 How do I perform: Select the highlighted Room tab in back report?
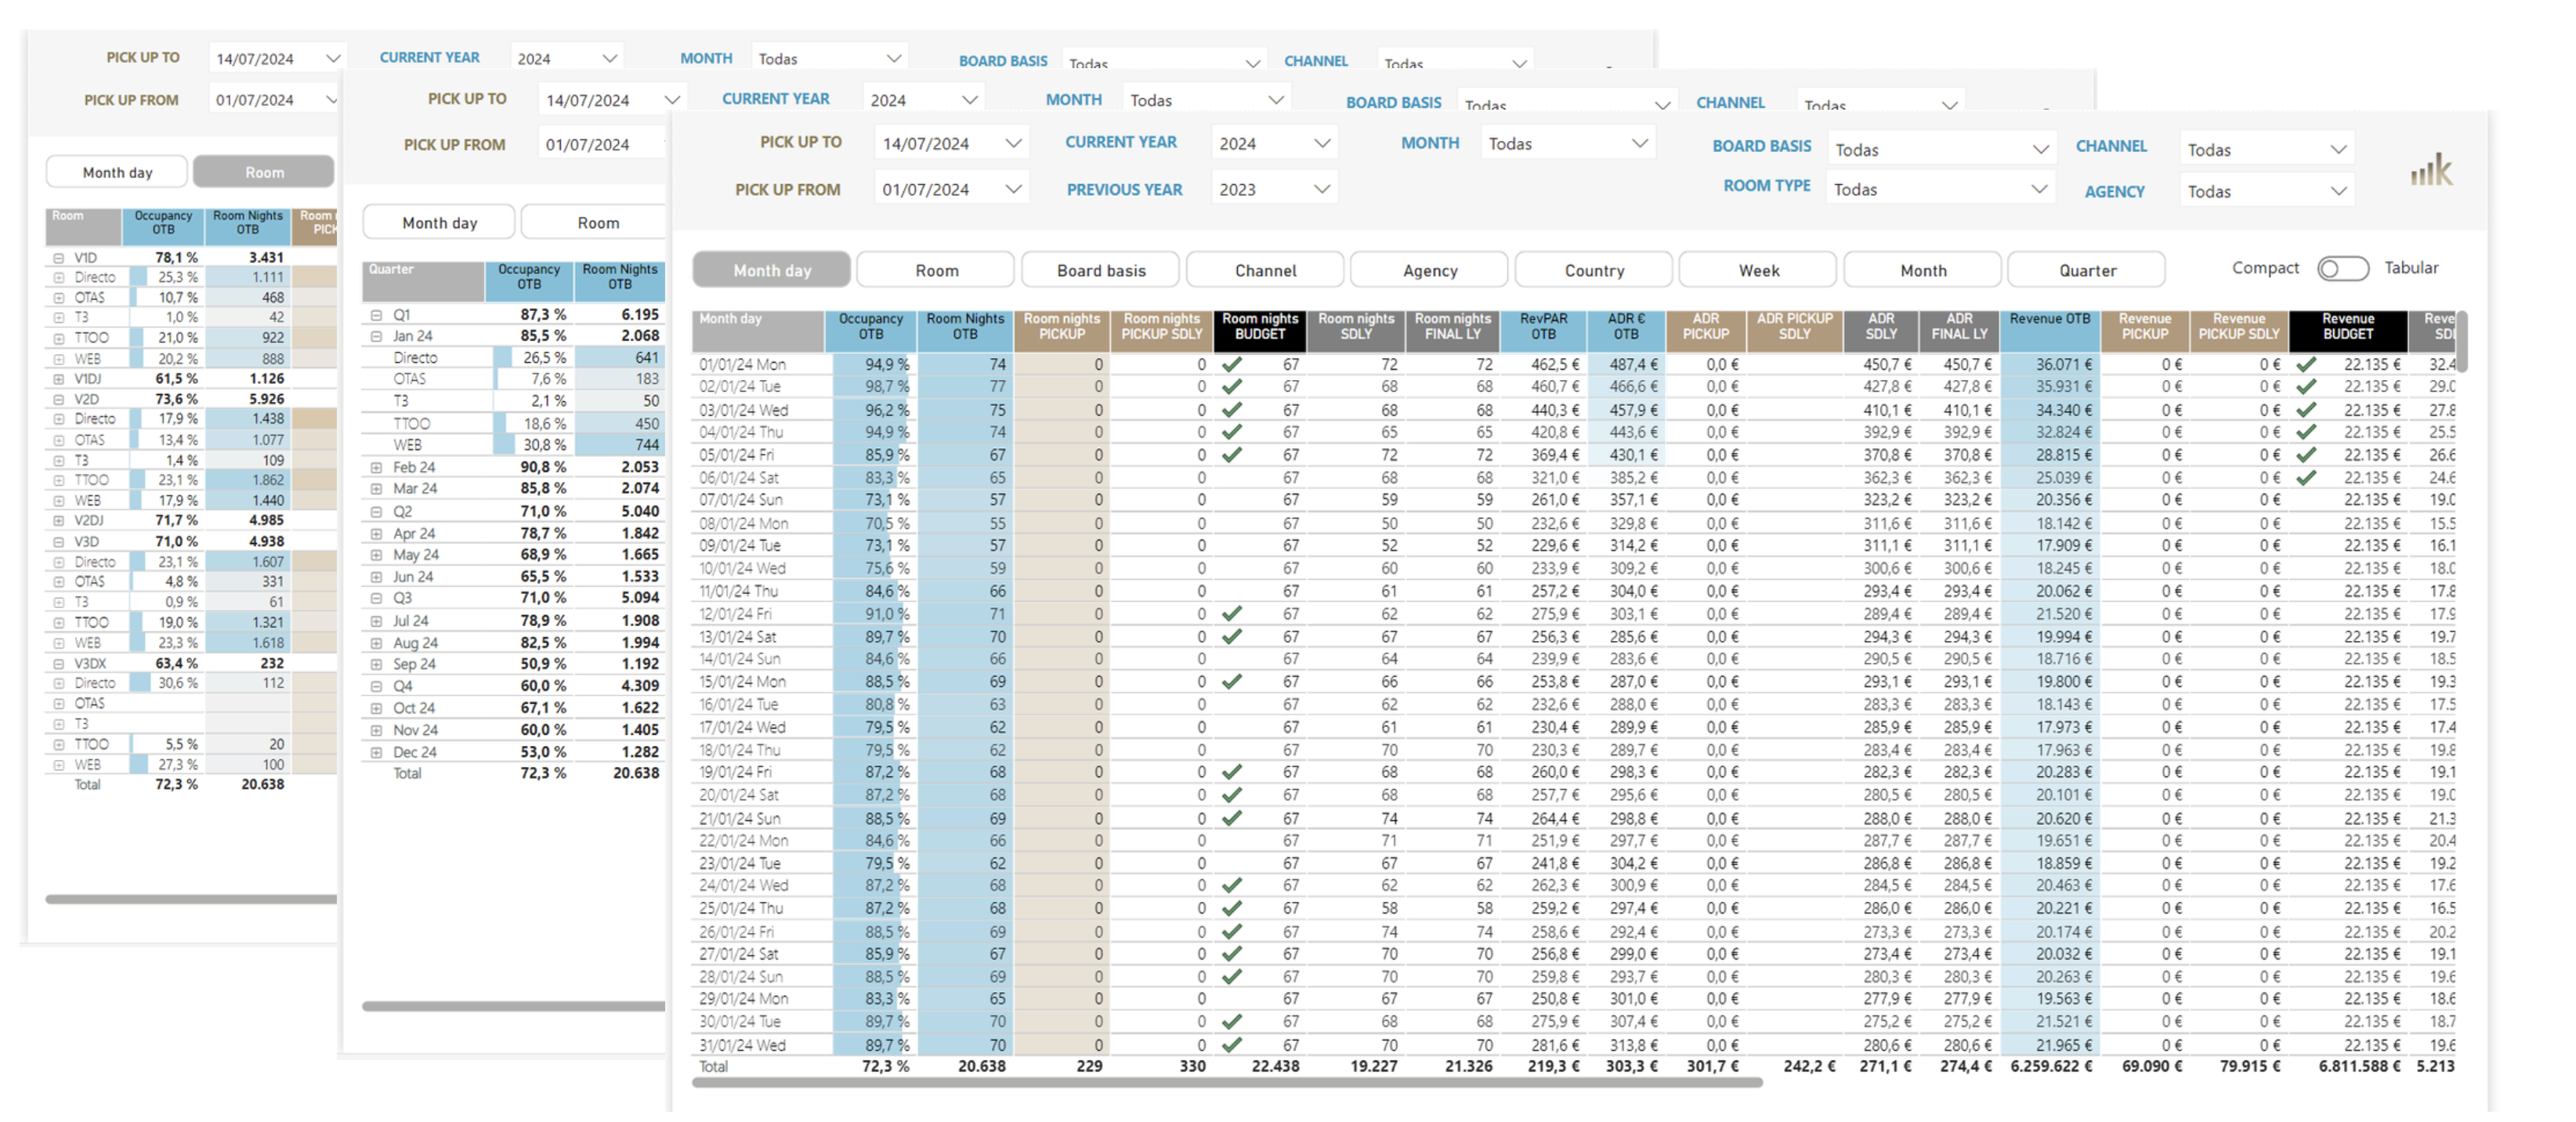264,172
